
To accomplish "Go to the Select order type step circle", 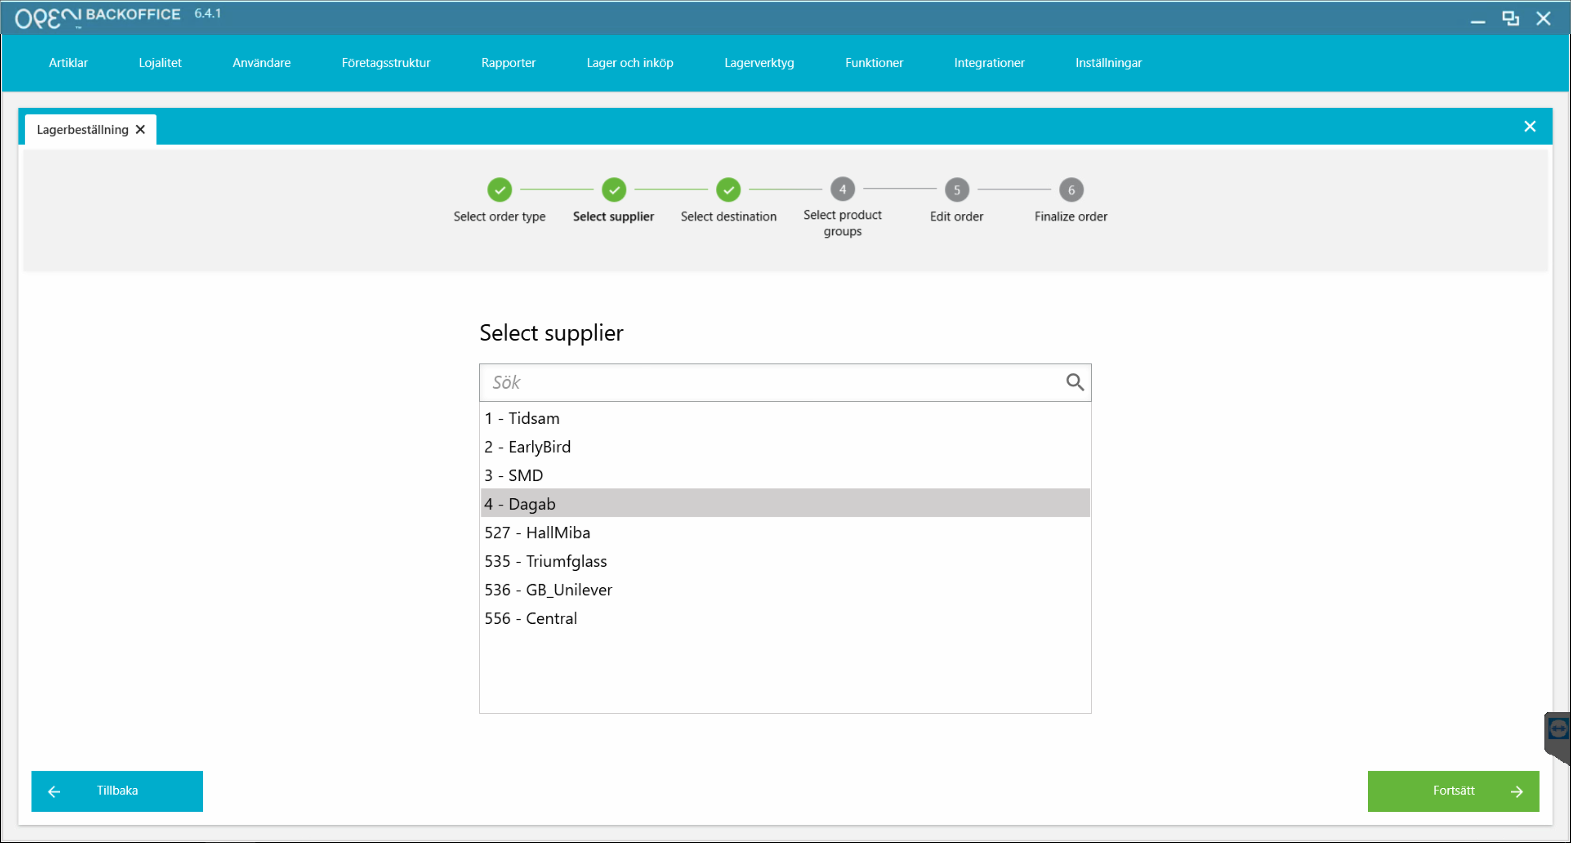I will (500, 190).
